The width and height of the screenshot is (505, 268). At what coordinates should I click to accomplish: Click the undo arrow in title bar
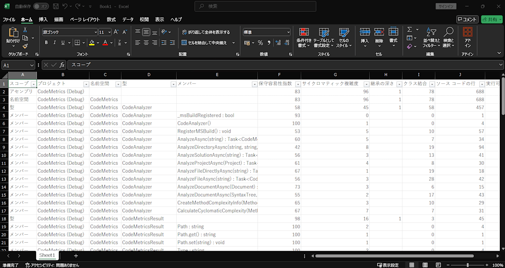pos(65,6)
